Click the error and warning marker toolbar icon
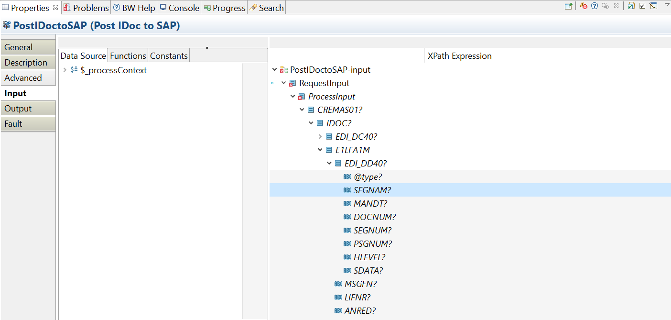The height and width of the screenshot is (320, 671). click(x=584, y=6)
